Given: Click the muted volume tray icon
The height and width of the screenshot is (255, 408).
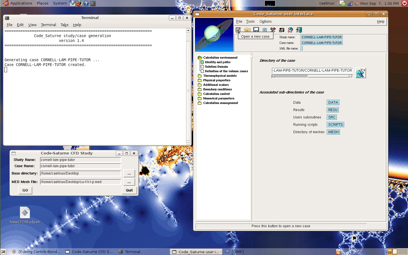Looking at the screenshot, I should (357, 3).
